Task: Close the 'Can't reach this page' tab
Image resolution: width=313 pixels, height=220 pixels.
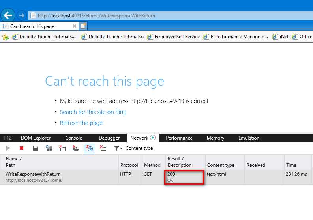Action: [75, 26]
